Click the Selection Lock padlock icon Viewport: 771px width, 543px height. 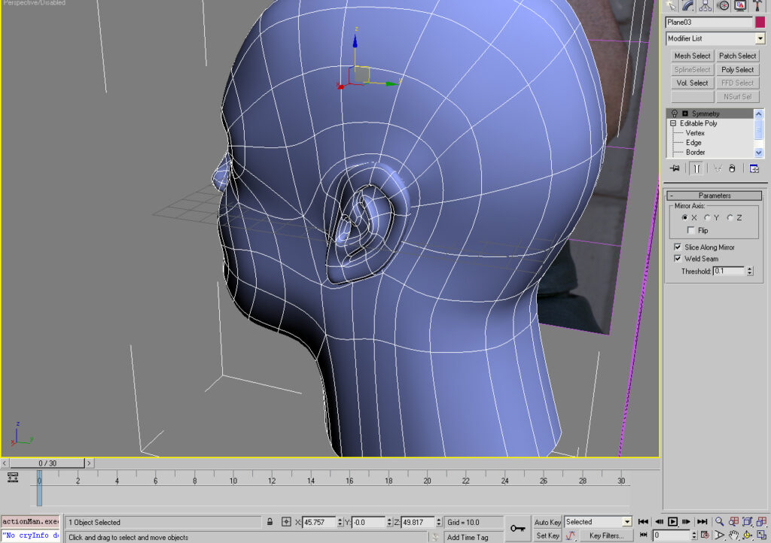click(x=270, y=522)
